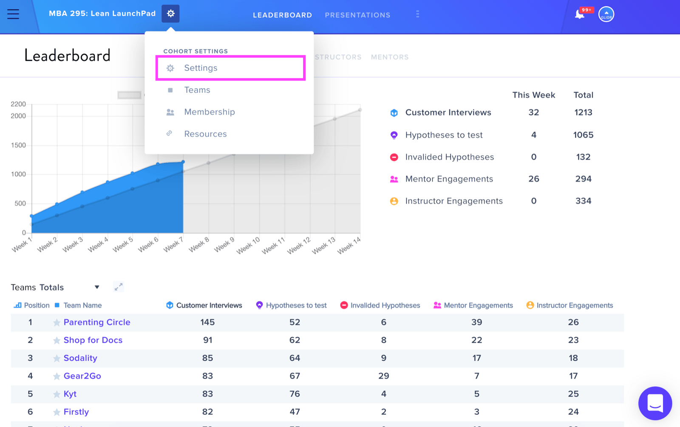Open the notifications bell icon
The height and width of the screenshot is (427, 680).
[580, 14]
